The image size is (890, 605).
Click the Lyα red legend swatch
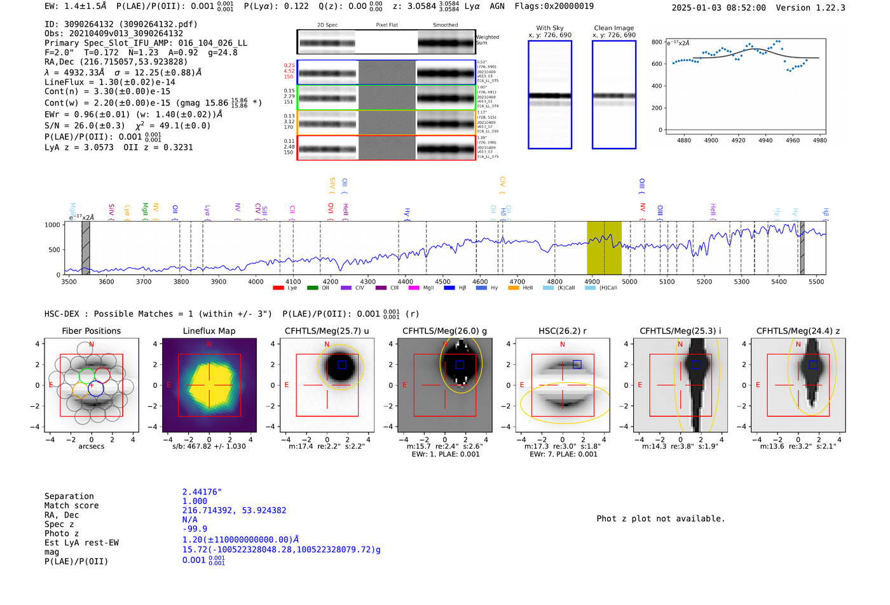pos(278,288)
